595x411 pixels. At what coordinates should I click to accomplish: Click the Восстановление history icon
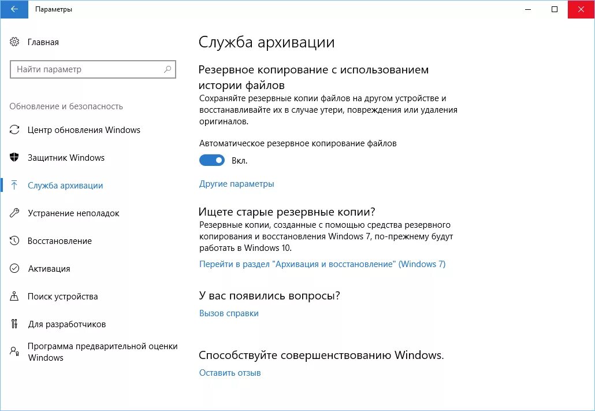pos(15,241)
